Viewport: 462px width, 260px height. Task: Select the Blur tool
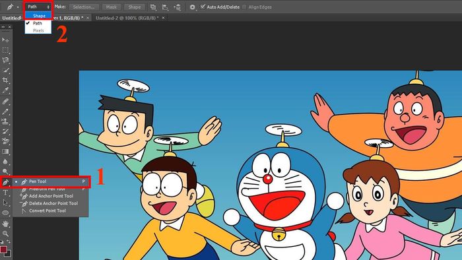(x=5, y=162)
